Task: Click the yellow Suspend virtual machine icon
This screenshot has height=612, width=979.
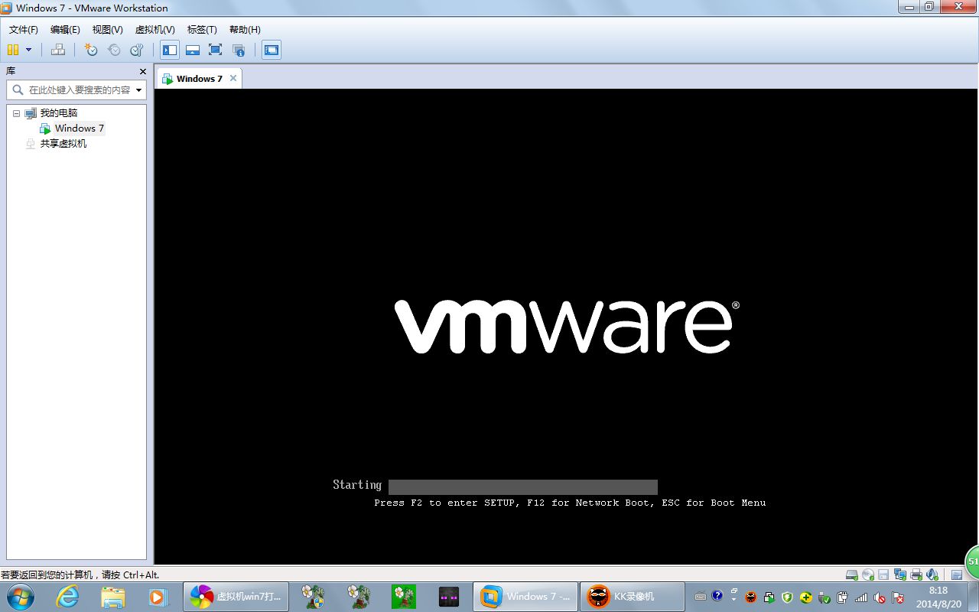Action: point(13,50)
